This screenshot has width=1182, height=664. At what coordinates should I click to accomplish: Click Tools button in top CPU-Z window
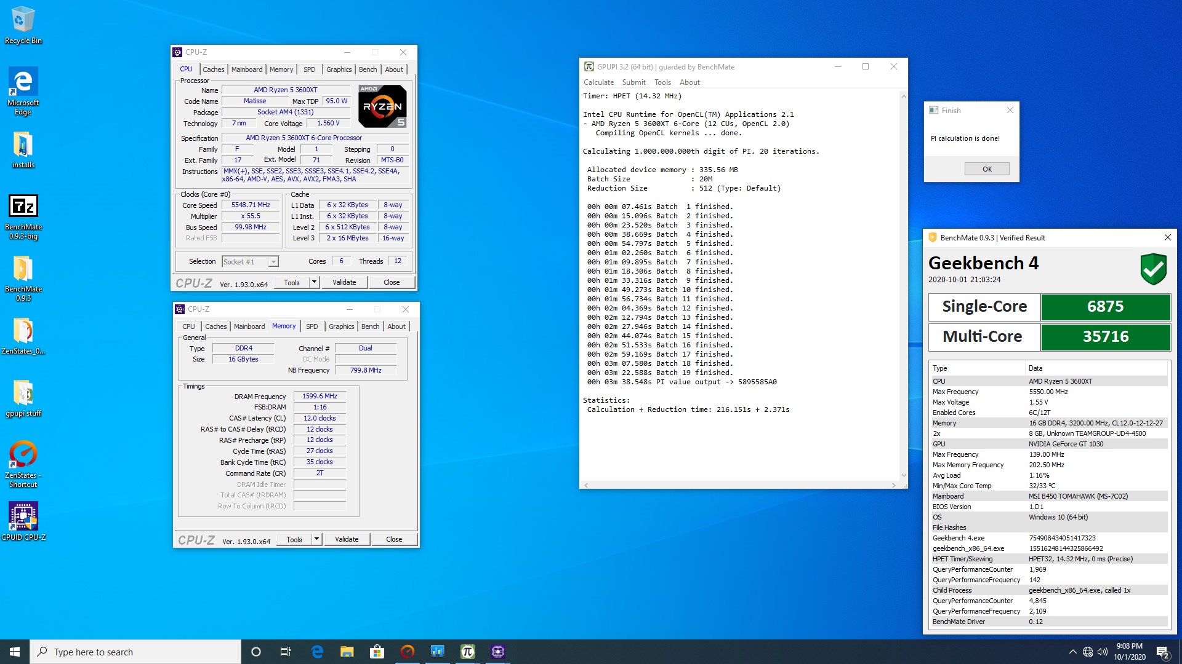pos(292,282)
